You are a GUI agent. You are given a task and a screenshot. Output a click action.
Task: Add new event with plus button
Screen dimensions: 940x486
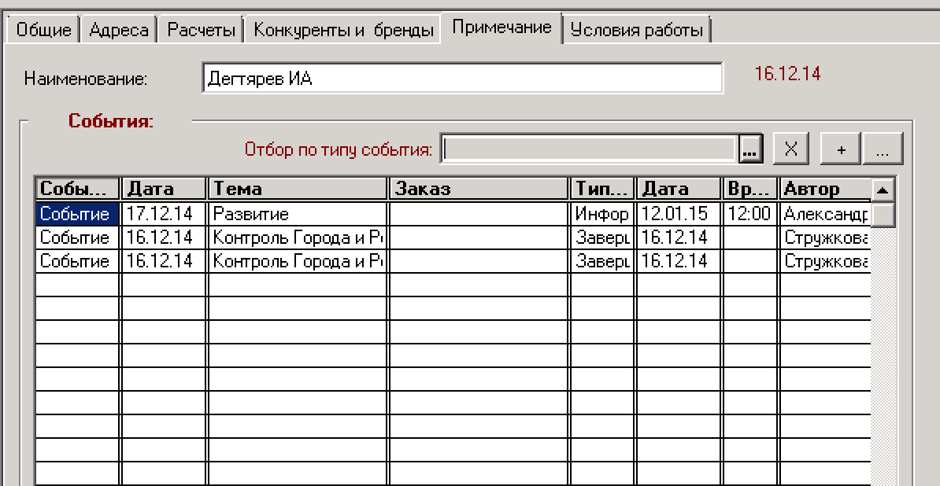841,149
